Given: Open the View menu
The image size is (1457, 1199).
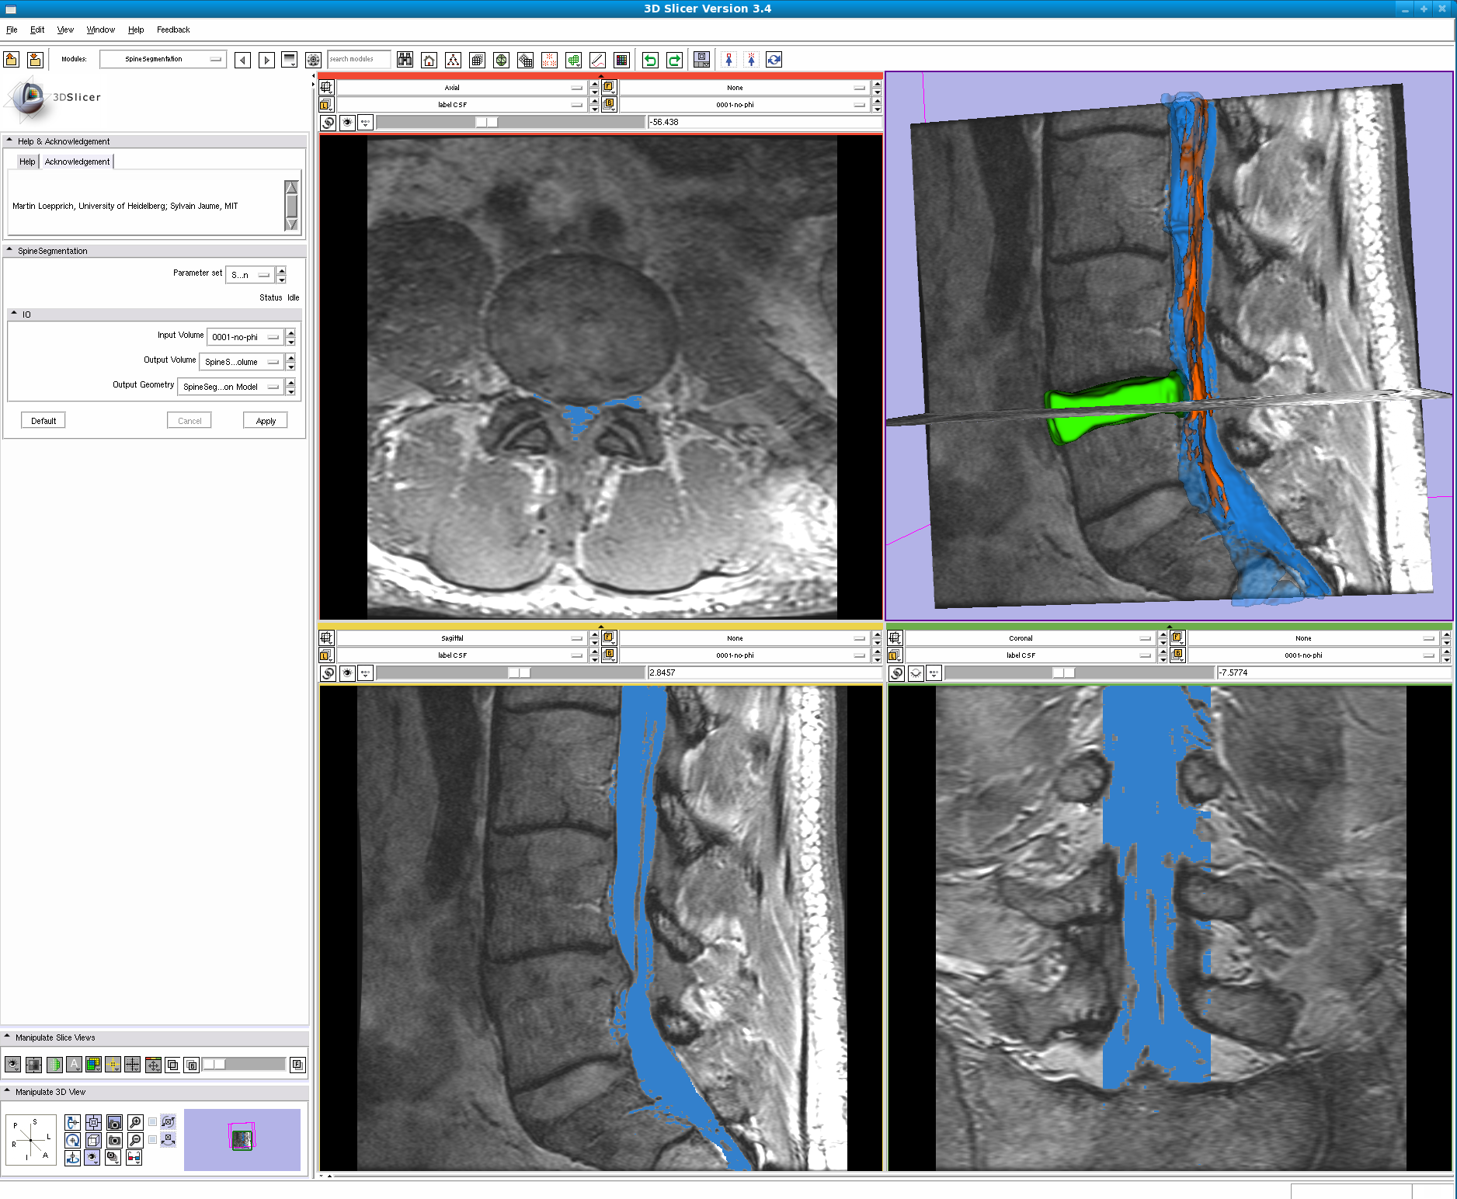Looking at the screenshot, I should tap(65, 30).
